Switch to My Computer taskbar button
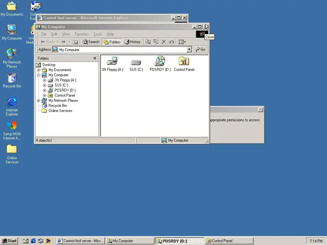Image resolution: width=327 pixels, height=245 pixels. click(x=130, y=241)
